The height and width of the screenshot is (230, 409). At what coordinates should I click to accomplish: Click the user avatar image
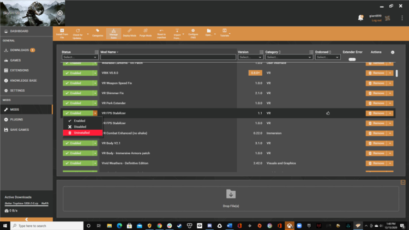pos(388,18)
